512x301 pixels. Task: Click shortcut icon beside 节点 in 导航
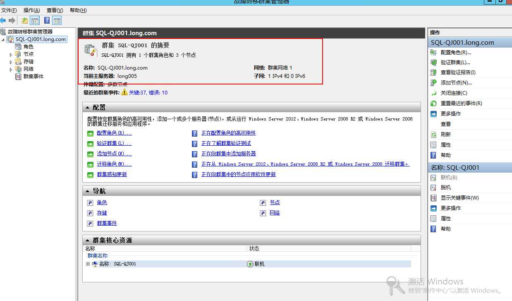point(263,203)
